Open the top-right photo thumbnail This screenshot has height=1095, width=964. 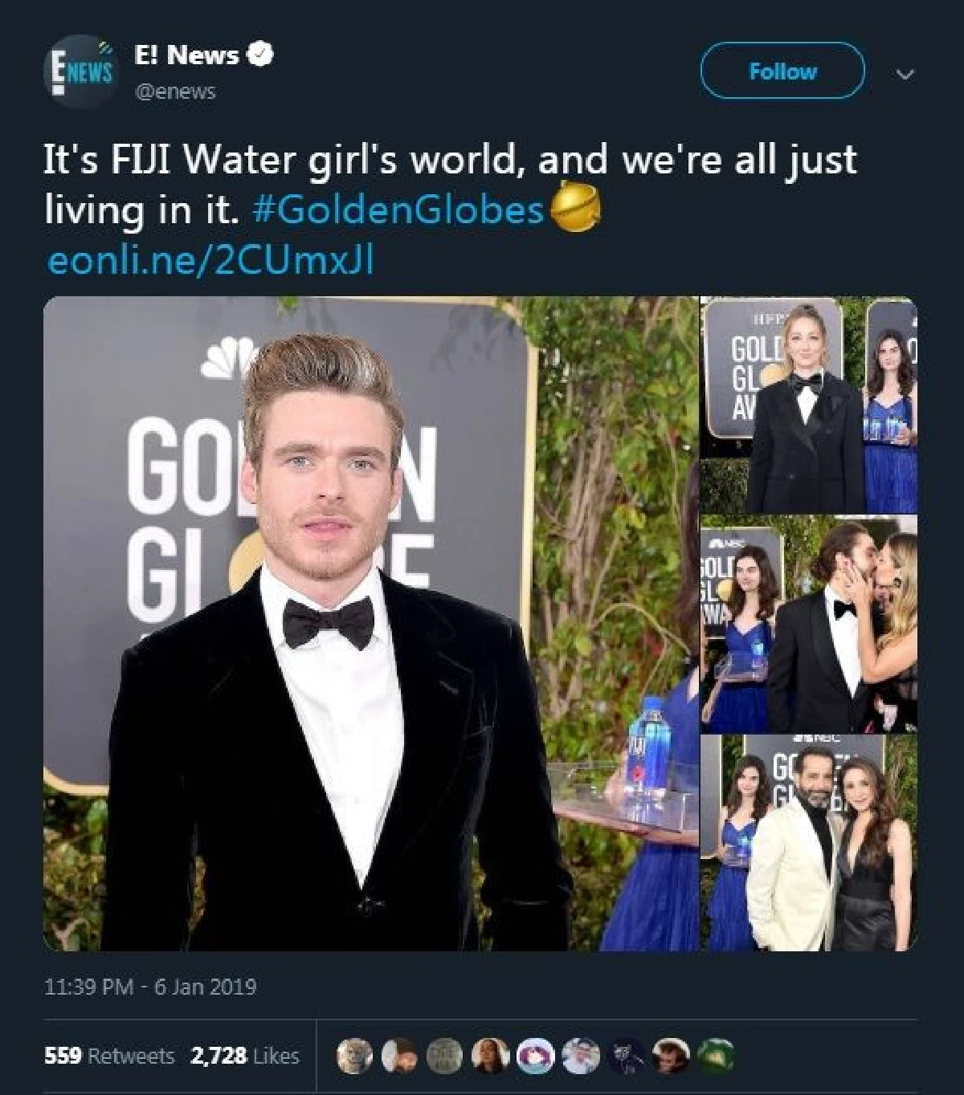tap(809, 405)
